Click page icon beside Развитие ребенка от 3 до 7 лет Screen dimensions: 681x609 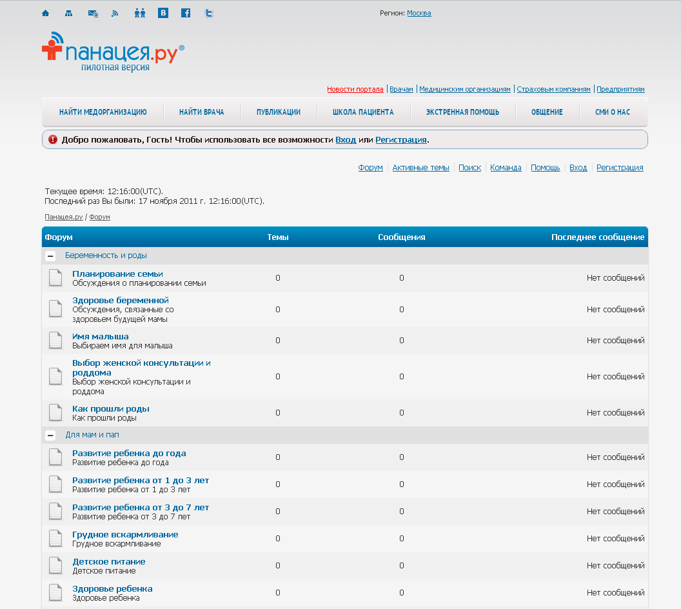[x=55, y=512]
